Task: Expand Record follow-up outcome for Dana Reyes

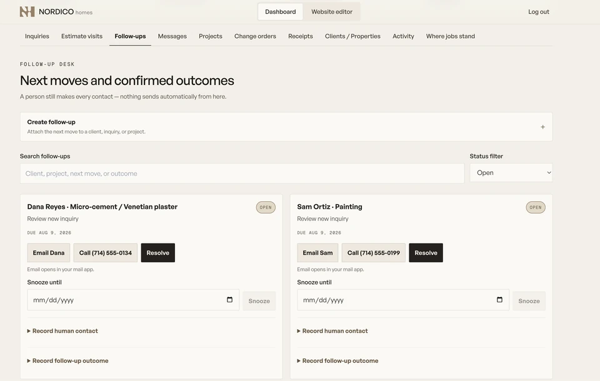Action: (x=67, y=361)
